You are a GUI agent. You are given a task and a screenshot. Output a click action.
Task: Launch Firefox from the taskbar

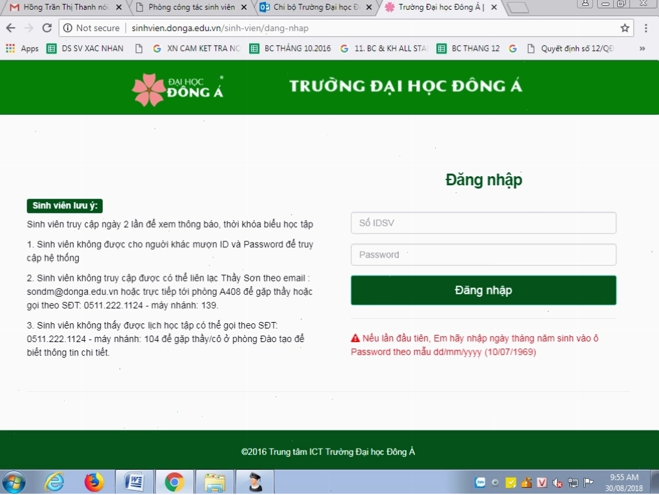coord(94,482)
